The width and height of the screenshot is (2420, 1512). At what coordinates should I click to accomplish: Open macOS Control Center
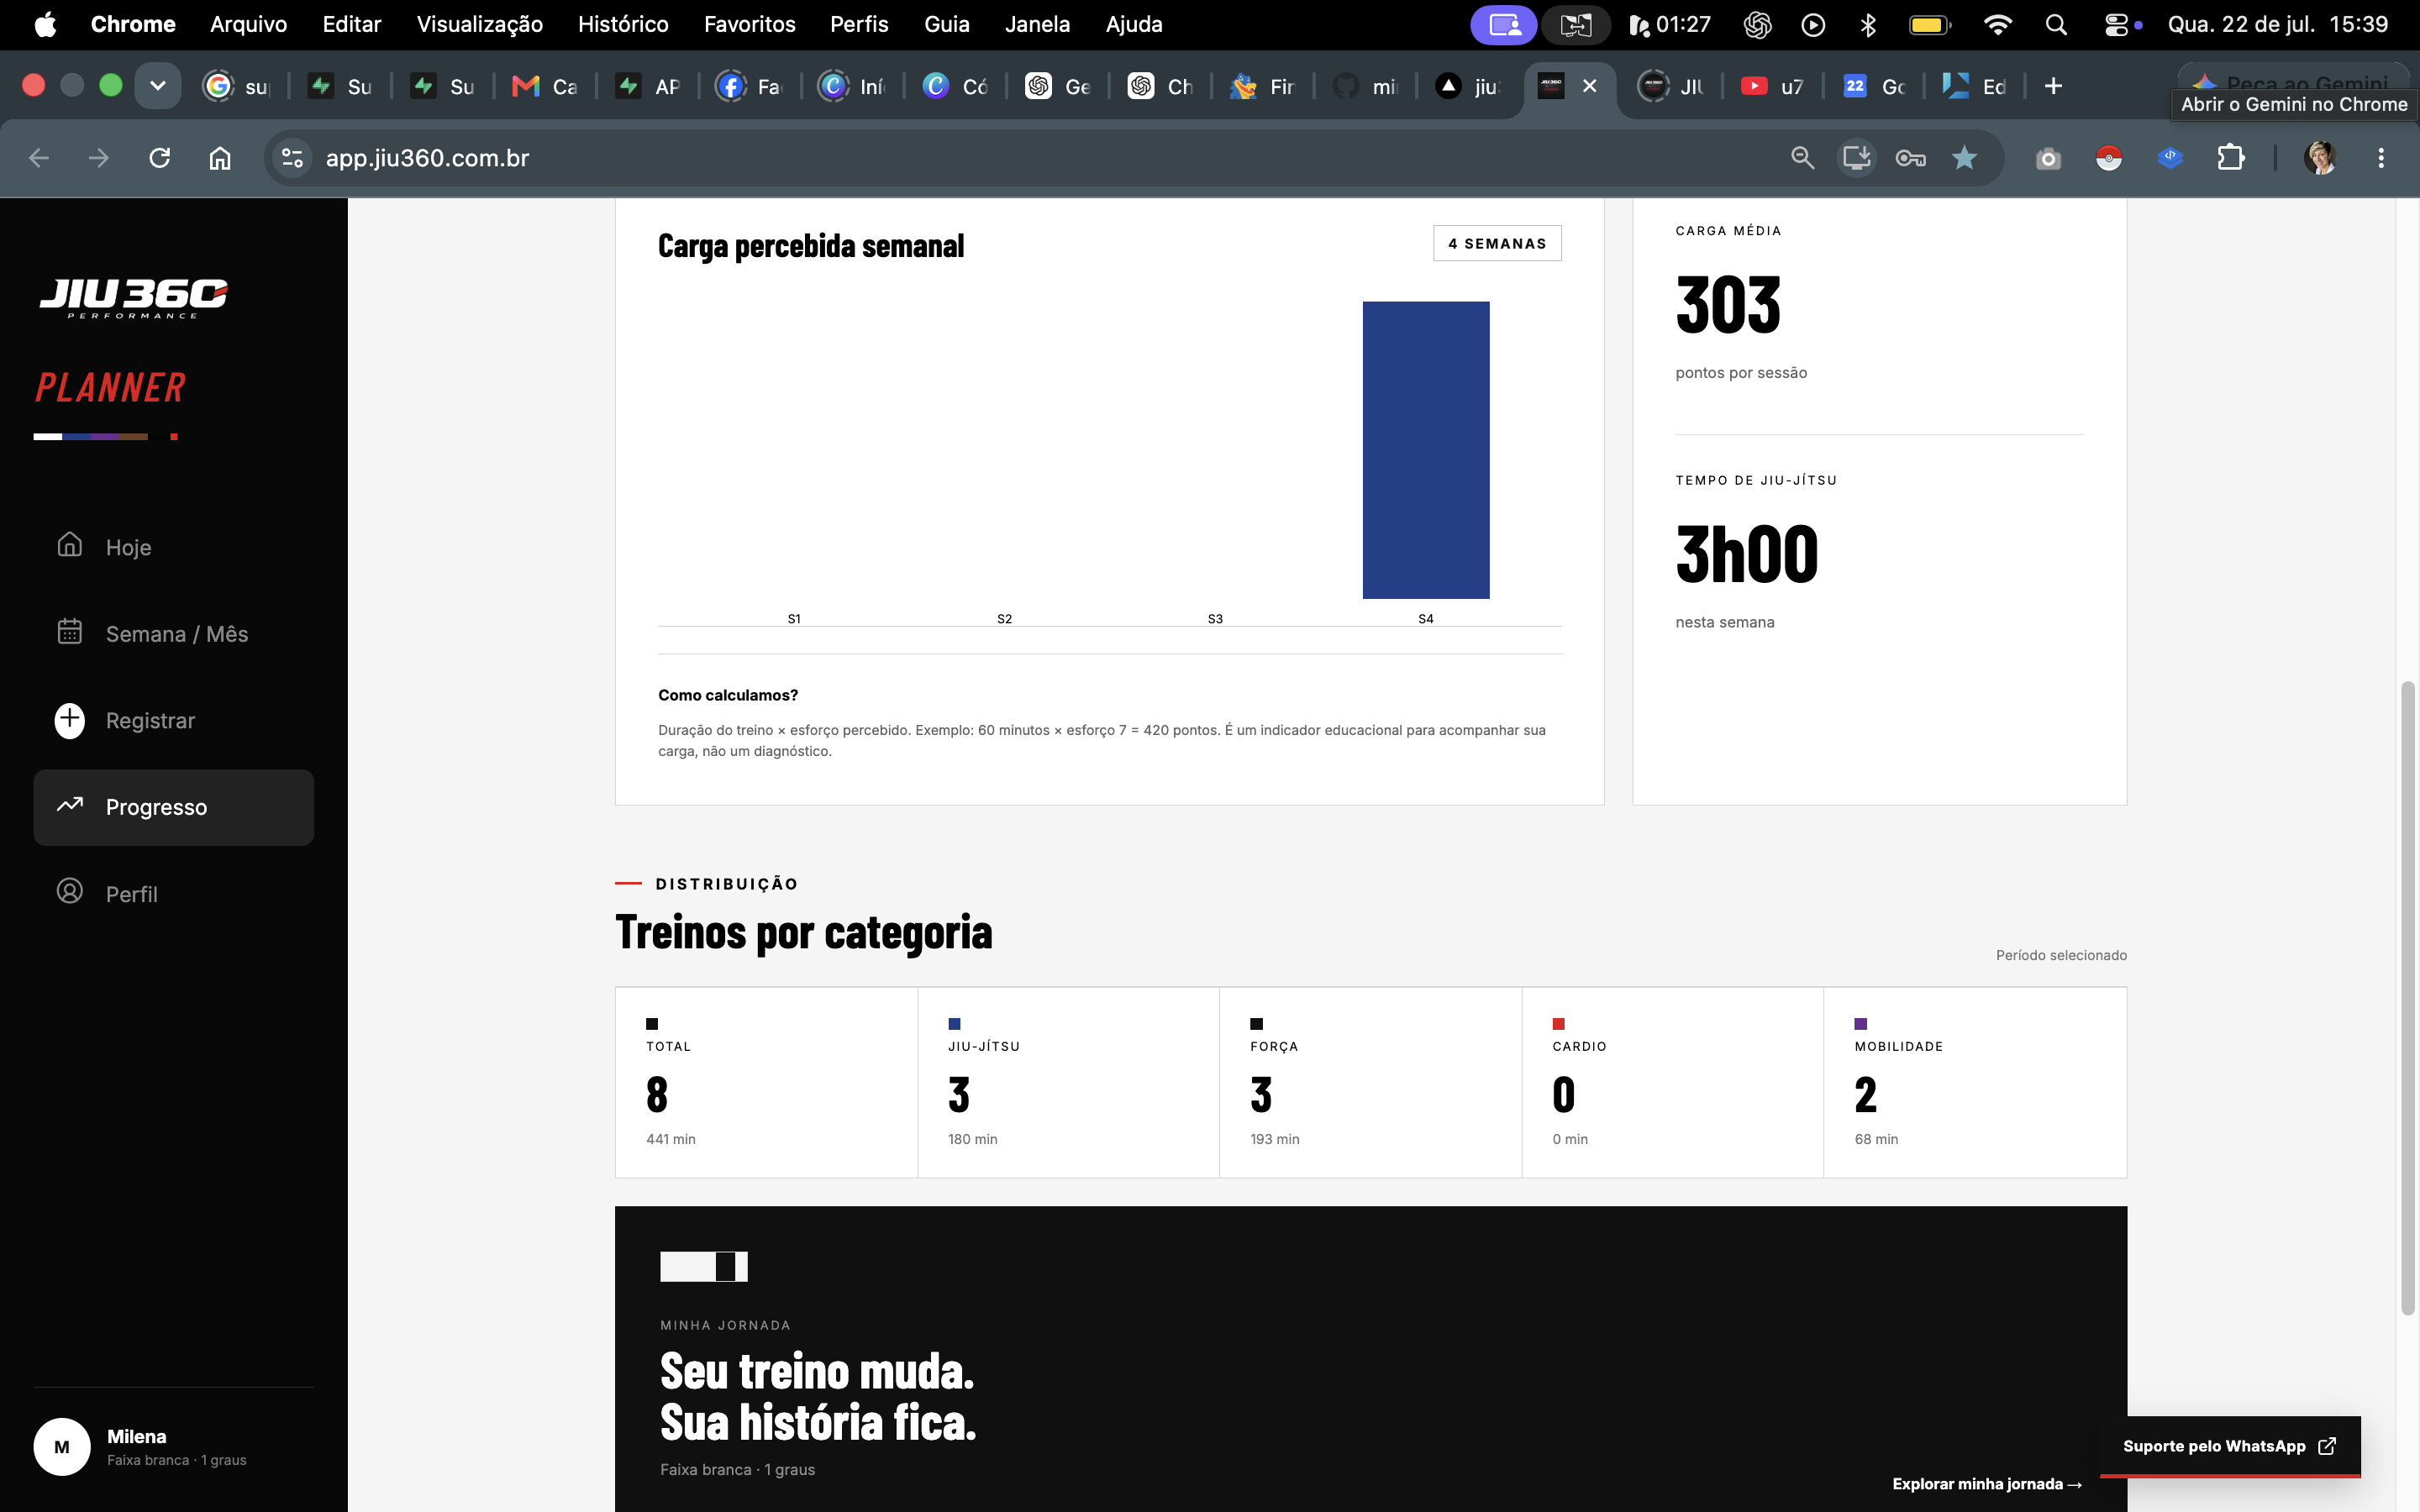pos(2116,24)
